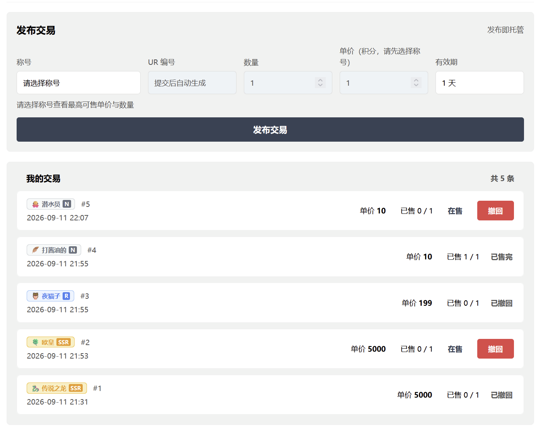Click the 夜猫子 owl icon
The width and height of the screenshot is (541, 430).
click(x=36, y=296)
